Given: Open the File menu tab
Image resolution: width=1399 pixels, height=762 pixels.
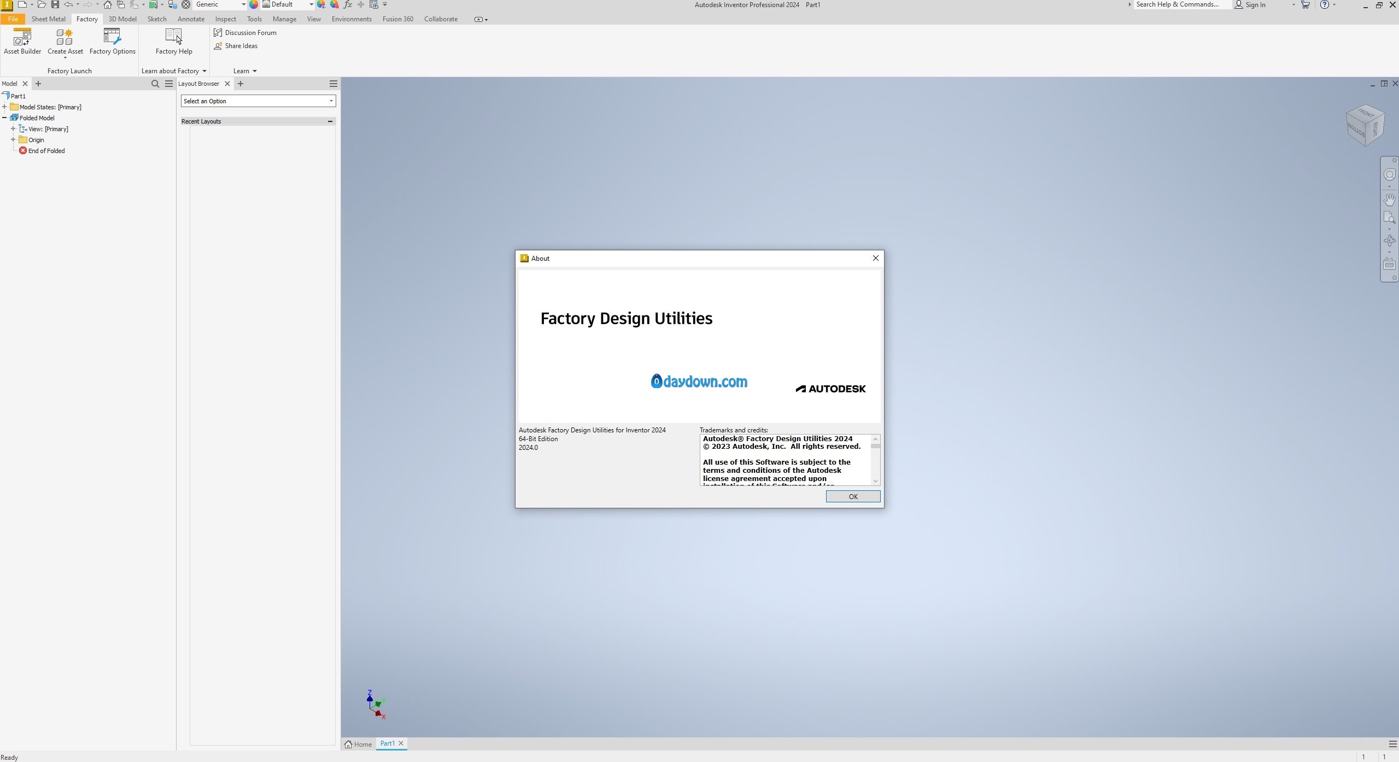Looking at the screenshot, I should pyautogui.click(x=13, y=19).
